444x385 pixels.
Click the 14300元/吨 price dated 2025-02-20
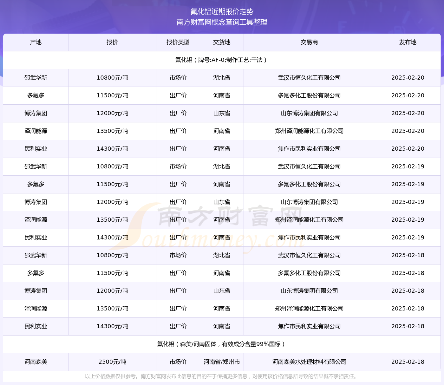[112, 149]
